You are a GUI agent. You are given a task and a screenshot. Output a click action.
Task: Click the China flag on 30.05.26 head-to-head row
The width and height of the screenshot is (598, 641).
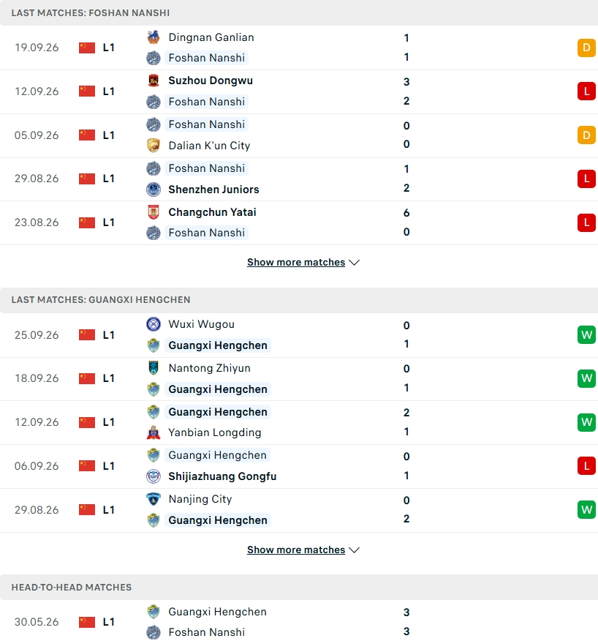87,622
